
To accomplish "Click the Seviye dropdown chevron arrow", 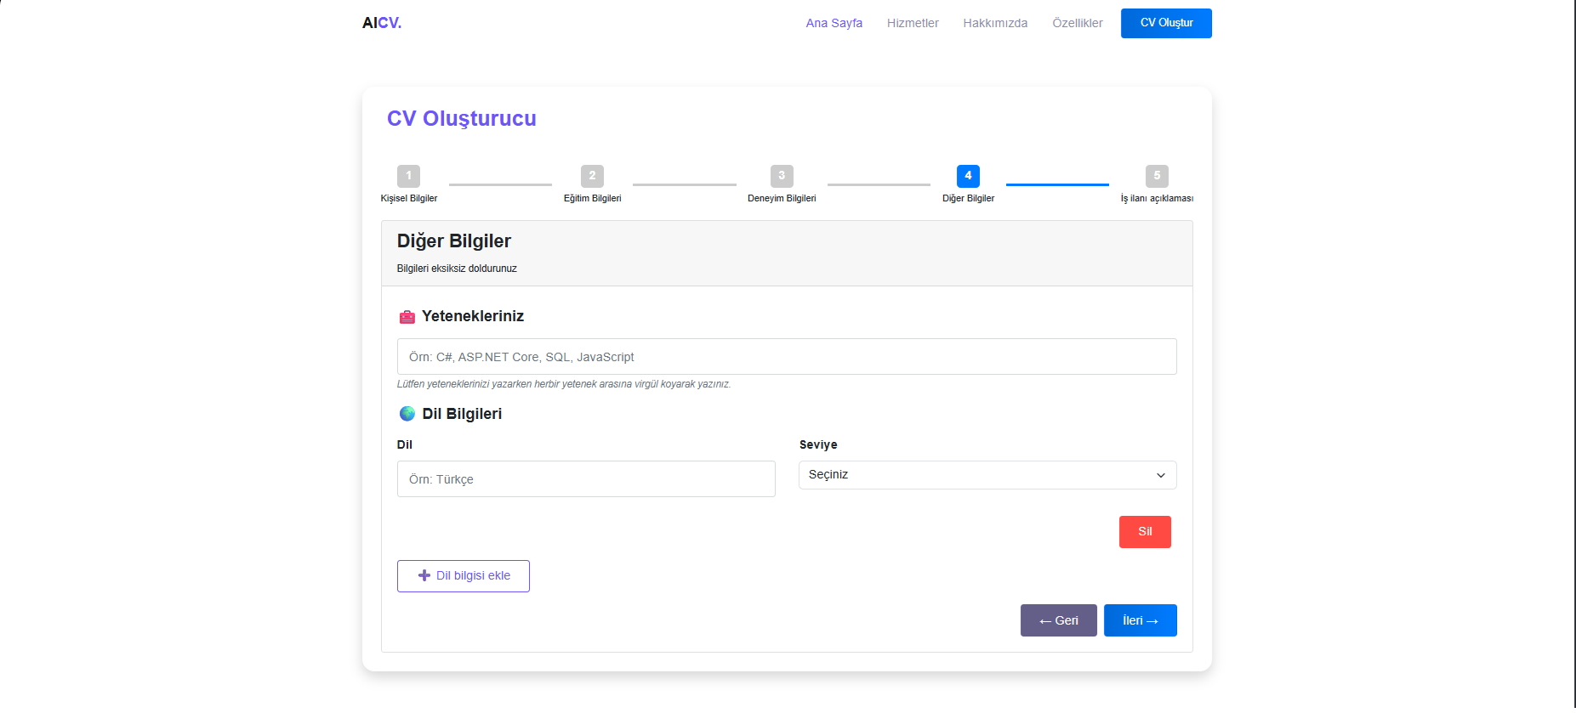I will 1161,475.
